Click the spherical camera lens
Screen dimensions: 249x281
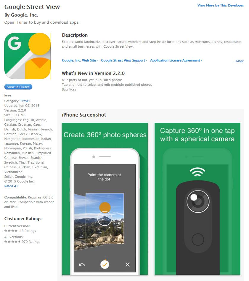click(198, 201)
